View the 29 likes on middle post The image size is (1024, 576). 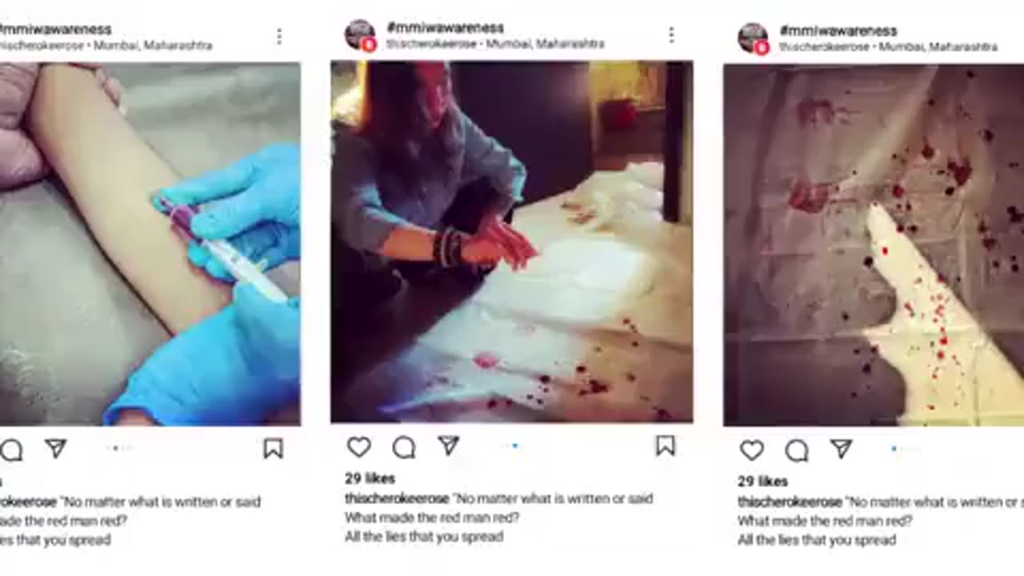(x=370, y=478)
